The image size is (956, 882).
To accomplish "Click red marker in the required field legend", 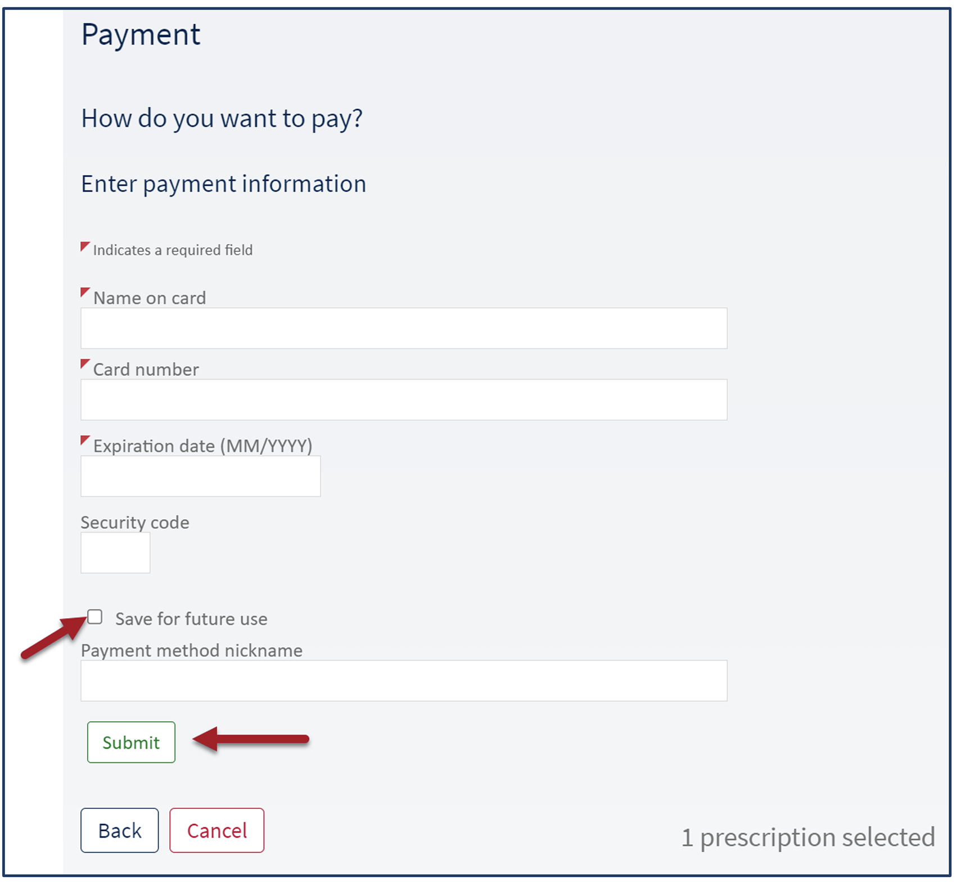I will 84,246.
